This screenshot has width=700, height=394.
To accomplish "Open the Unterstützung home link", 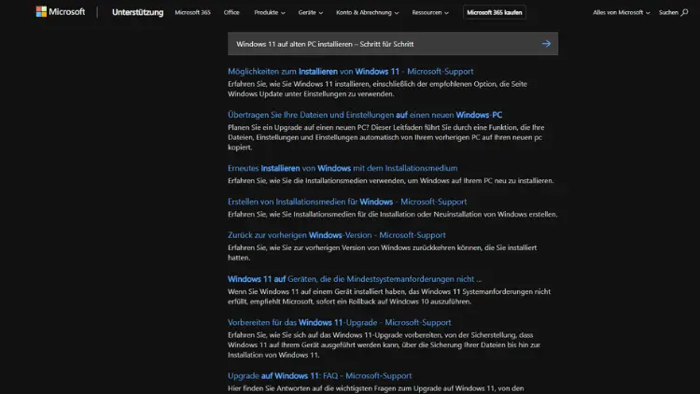I will point(137,12).
